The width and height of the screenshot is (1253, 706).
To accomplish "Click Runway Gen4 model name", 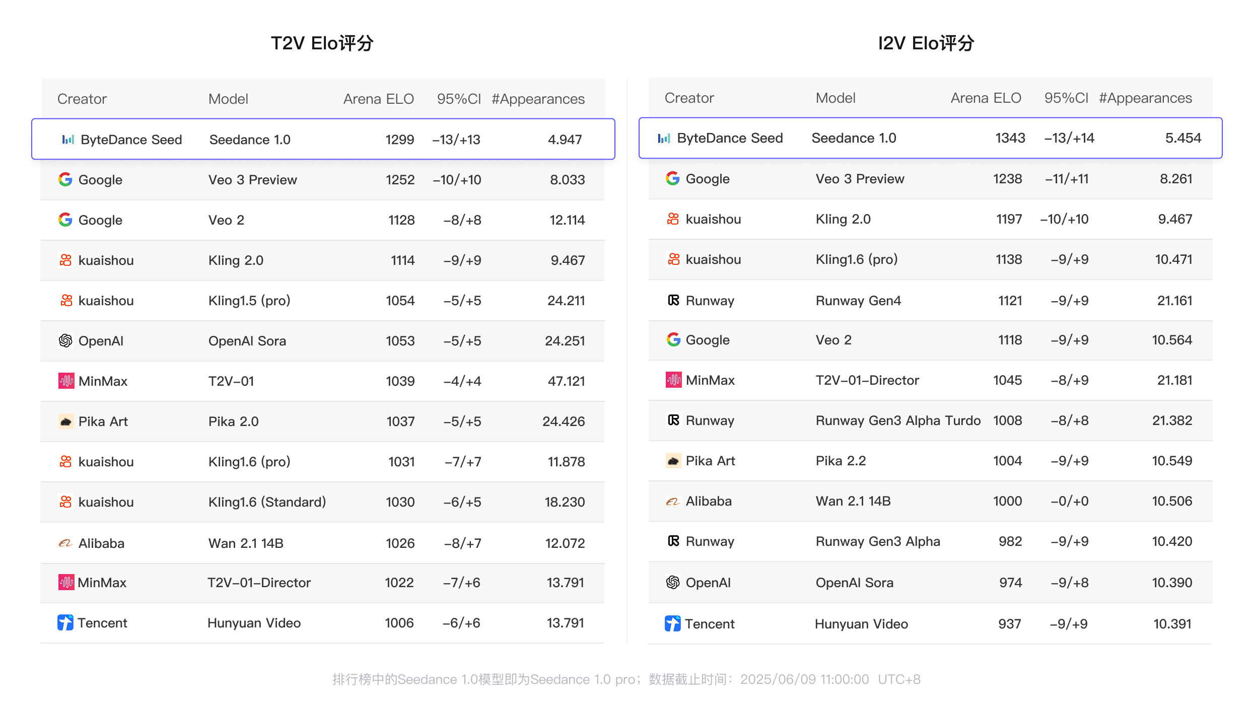I will 858,301.
